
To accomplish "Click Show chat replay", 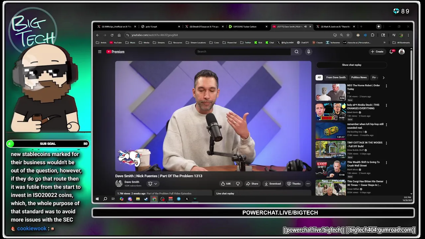I will (x=352, y=65).
